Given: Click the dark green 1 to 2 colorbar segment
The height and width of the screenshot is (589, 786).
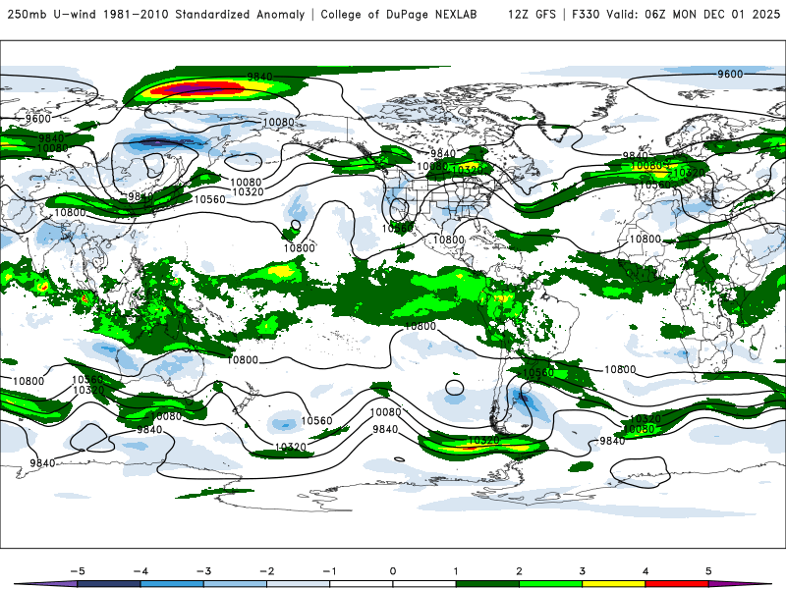Looking at the screenshot, I should (x=487, y=584).
